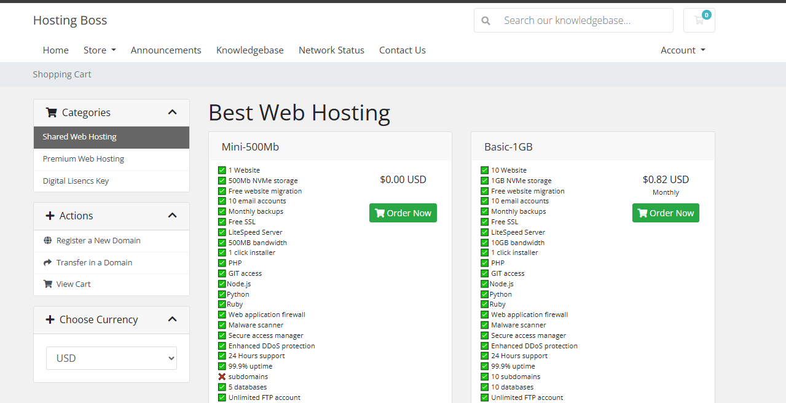Click Basic 'Free website migration' text
The width and height of the screenshot is (786, 403).
[x=527, y=191]
